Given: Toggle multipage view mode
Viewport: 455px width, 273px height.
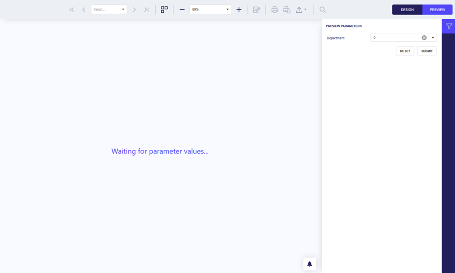Looking at the screenshot, I should tap(164, 10).
